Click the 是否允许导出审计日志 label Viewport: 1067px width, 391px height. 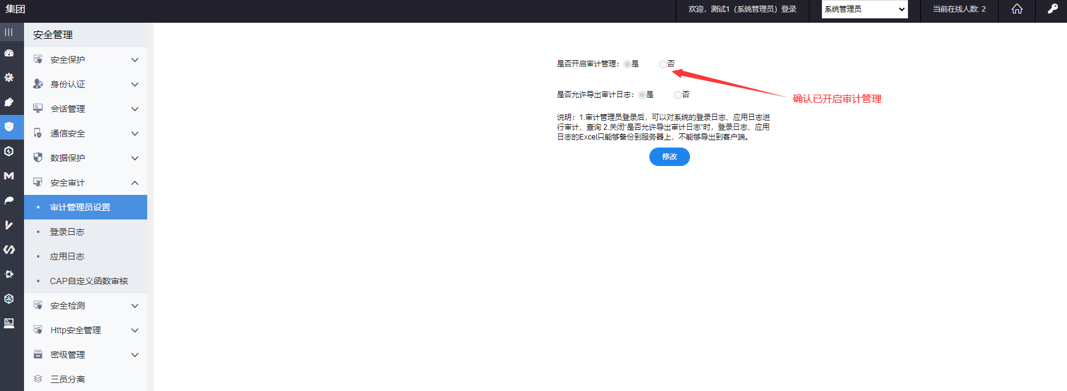click(x=595, y=95)
